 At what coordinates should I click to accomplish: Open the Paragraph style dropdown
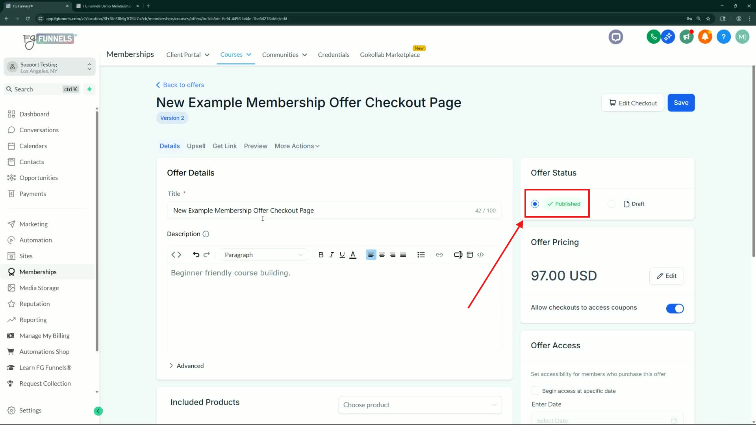(x=264, y=255)
